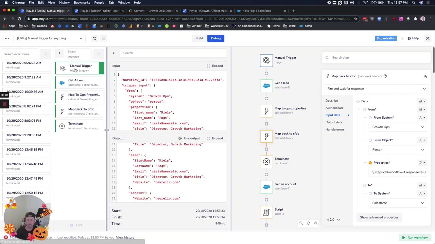
Task: Click Show advanced properties
Action: (379, 218)
